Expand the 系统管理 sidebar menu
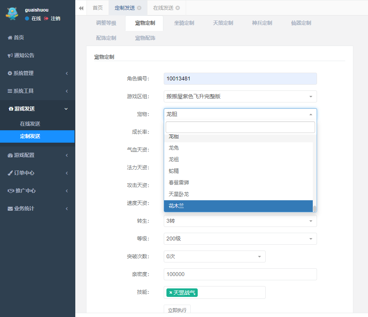The width and height of the screenshot is (368, 317). tap(37, 73)
